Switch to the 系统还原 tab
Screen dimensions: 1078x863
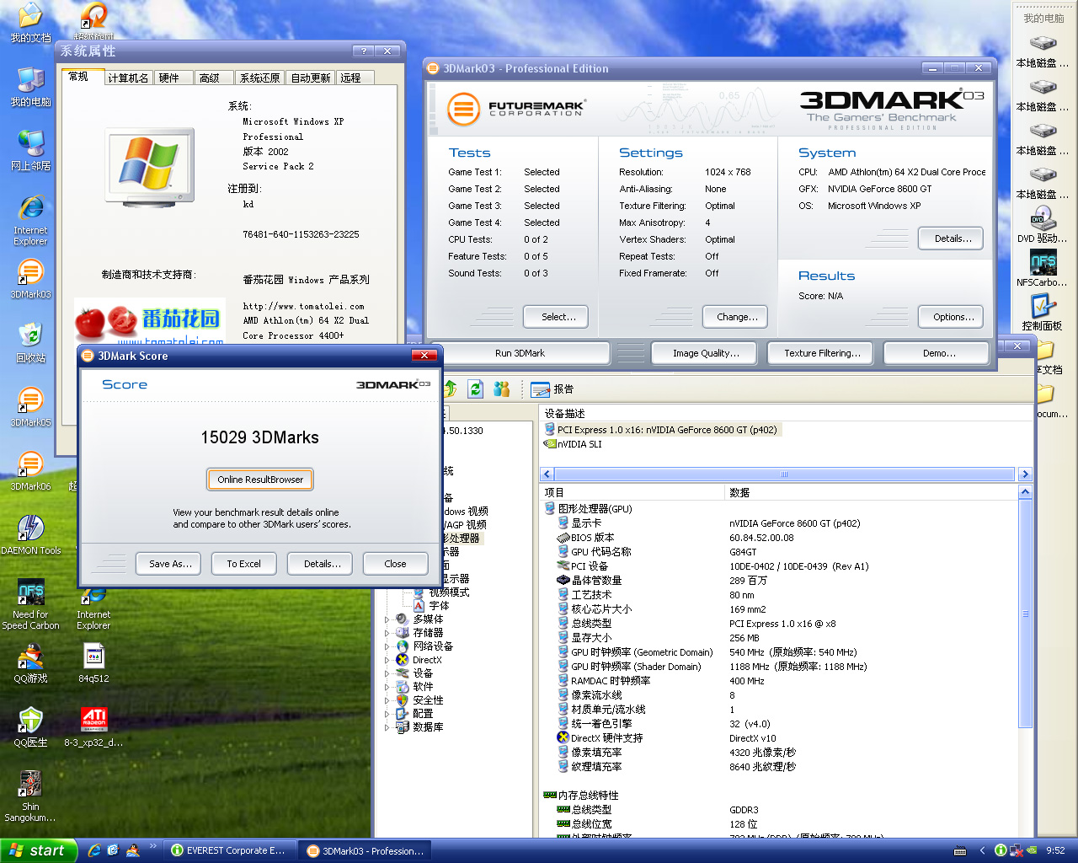[259, 78]
